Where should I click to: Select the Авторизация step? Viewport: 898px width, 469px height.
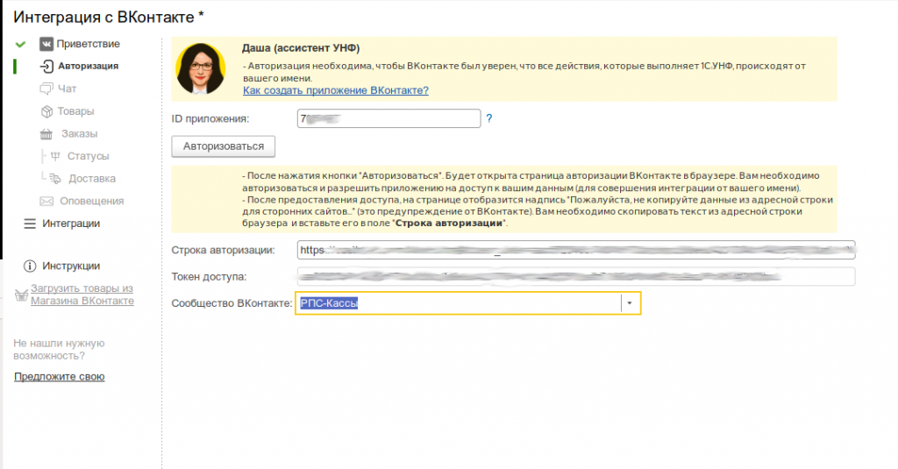[x=89, y=66]
